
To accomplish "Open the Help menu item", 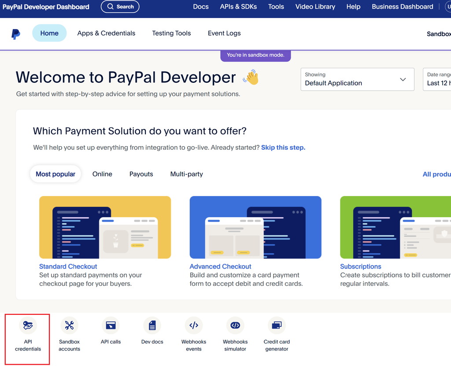I will click(x=353, y=7).
